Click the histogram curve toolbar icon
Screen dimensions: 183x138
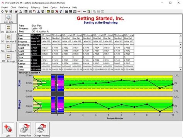pos(34,11)
